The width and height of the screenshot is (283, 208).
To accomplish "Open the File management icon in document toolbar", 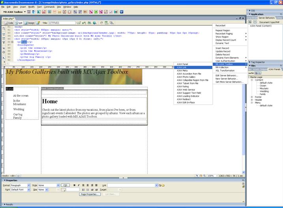I will (89, 23).
